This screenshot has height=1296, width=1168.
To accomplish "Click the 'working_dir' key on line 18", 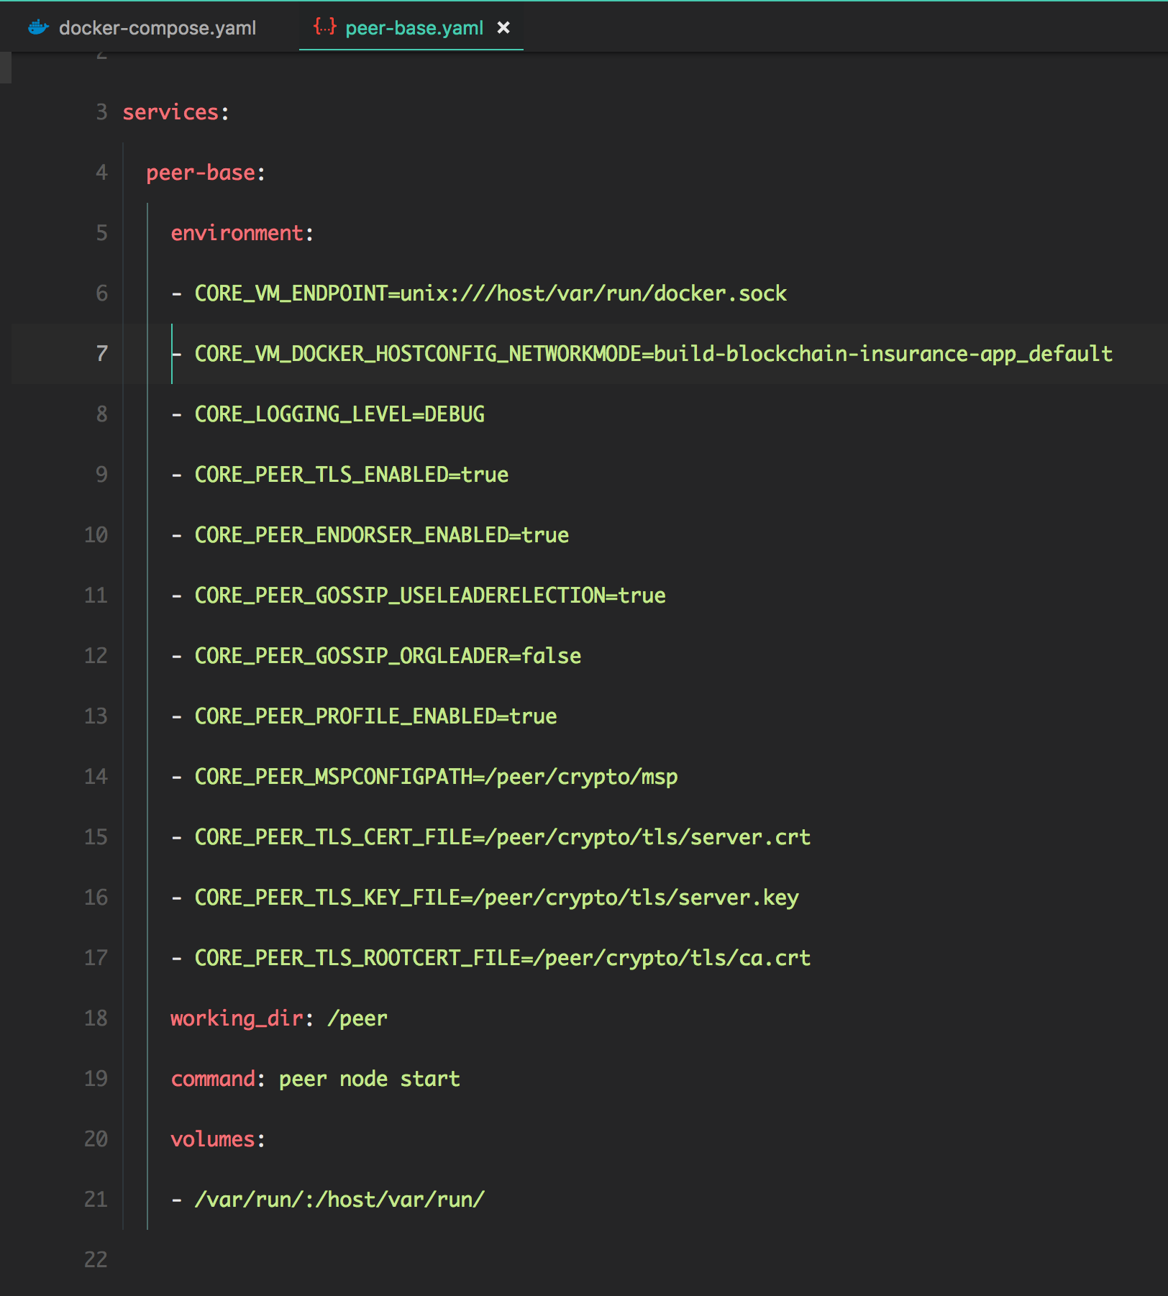I will point(237,1018).
